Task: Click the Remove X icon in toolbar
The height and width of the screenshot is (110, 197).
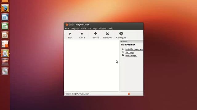Action: 107,34
